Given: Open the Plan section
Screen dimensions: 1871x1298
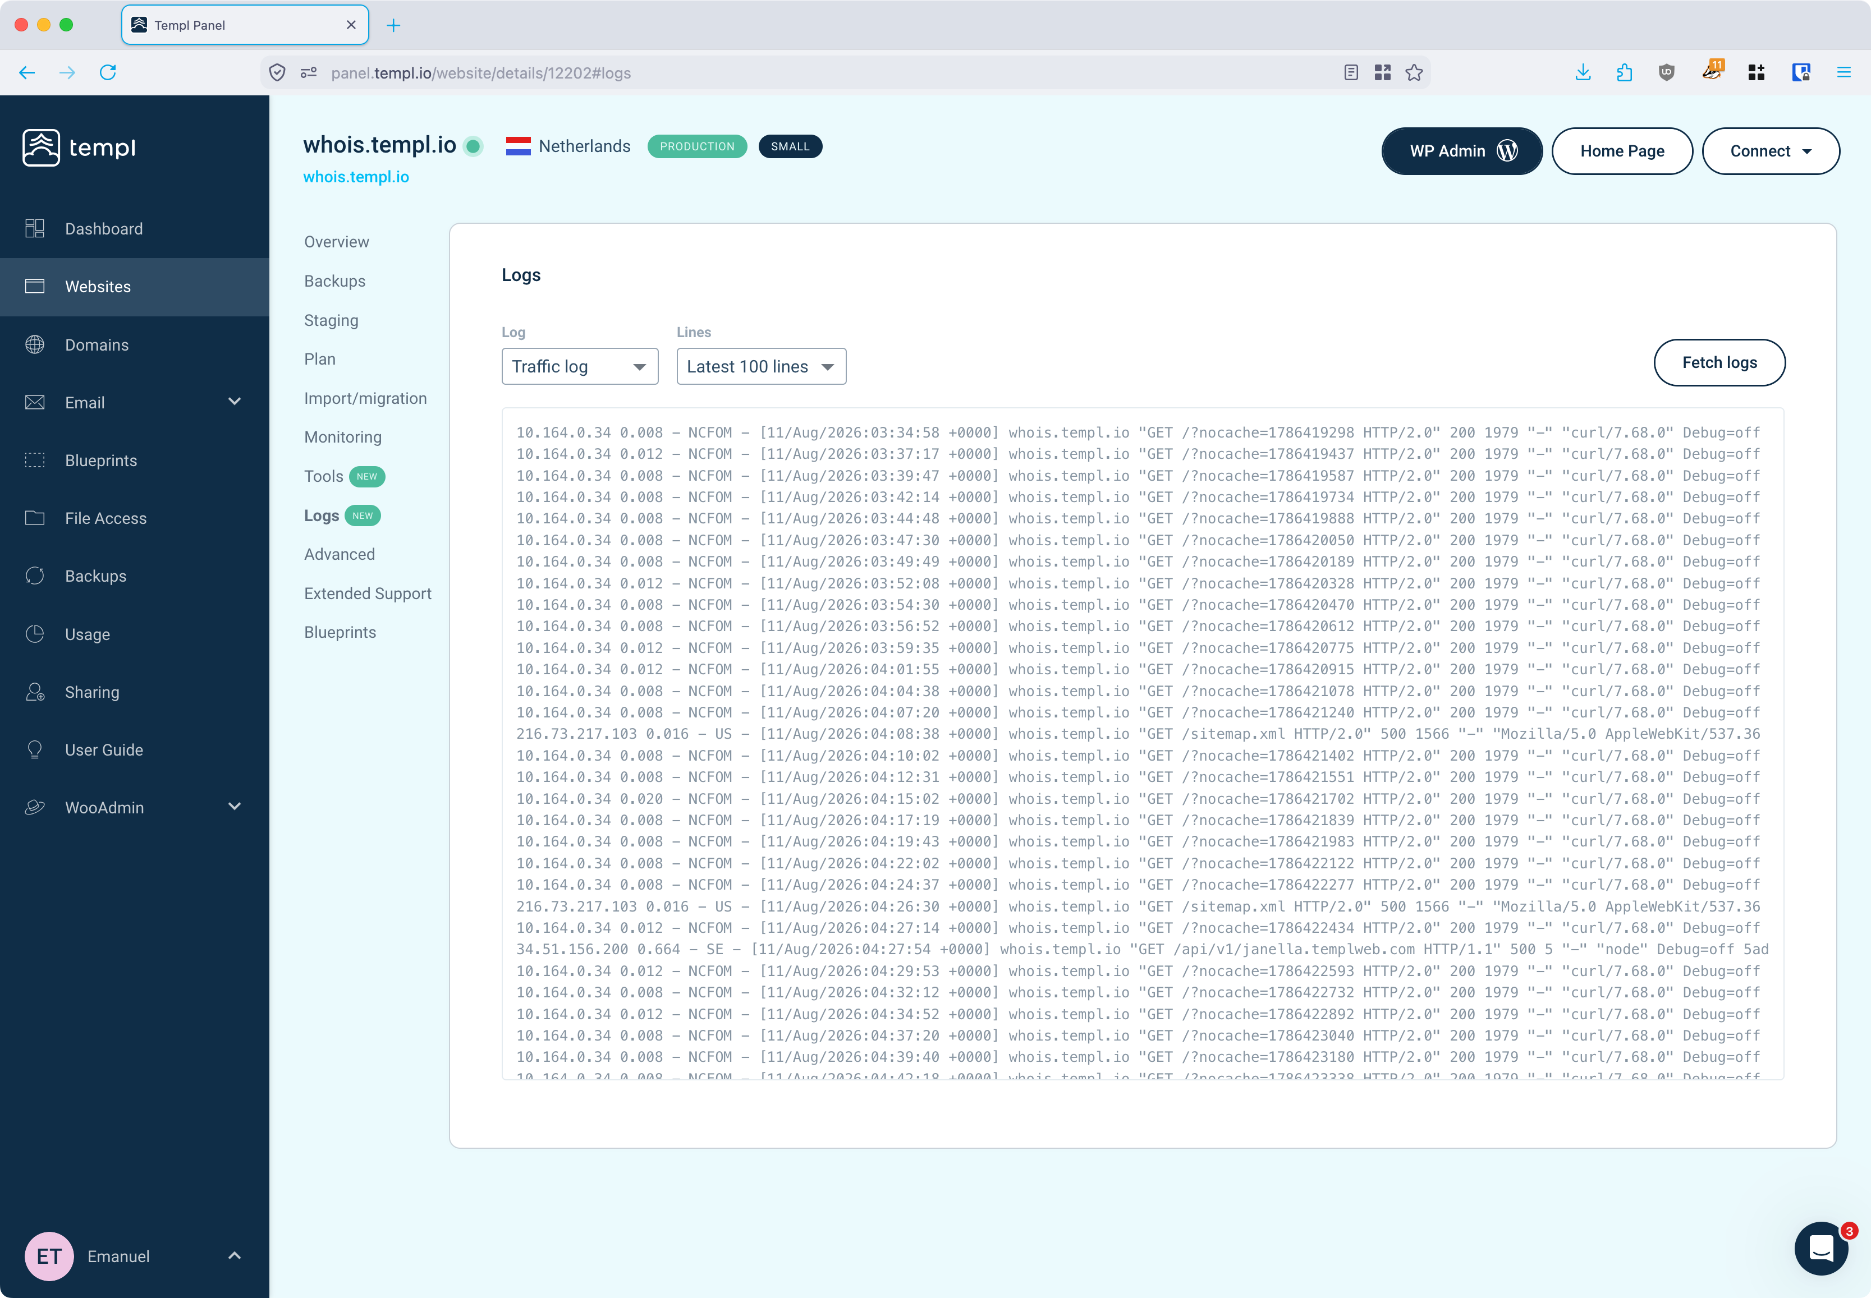Looking at the screenshot, I should pos(319,358).
